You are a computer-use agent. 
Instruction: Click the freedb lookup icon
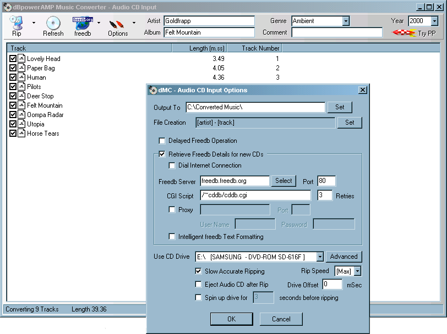click(x=83, y=23)
